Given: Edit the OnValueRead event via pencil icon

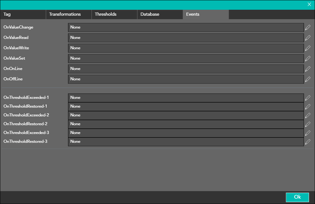Looking at the screenshot, I should pyautogui.click(x=308, y=38).
